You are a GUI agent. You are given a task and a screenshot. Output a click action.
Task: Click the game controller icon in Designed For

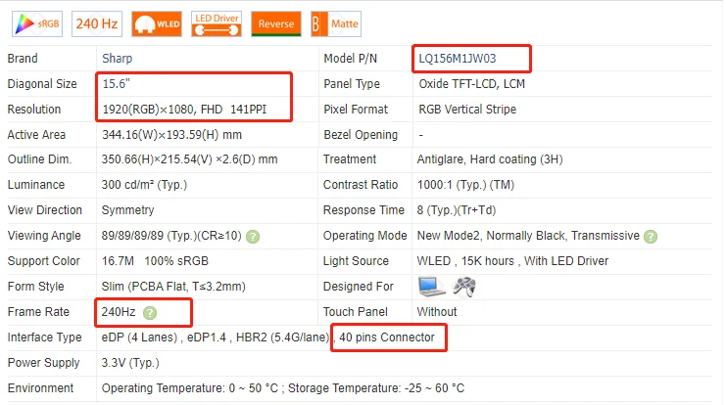click(x=464, y=287)
